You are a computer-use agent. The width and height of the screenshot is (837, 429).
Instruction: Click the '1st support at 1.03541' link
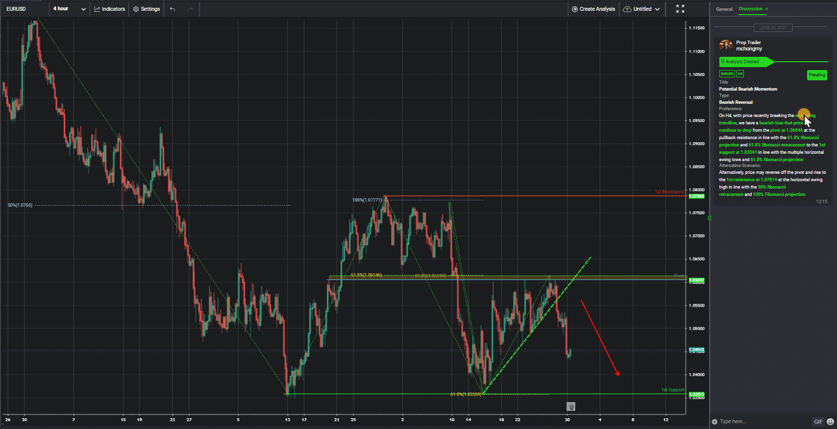point(772,148)
